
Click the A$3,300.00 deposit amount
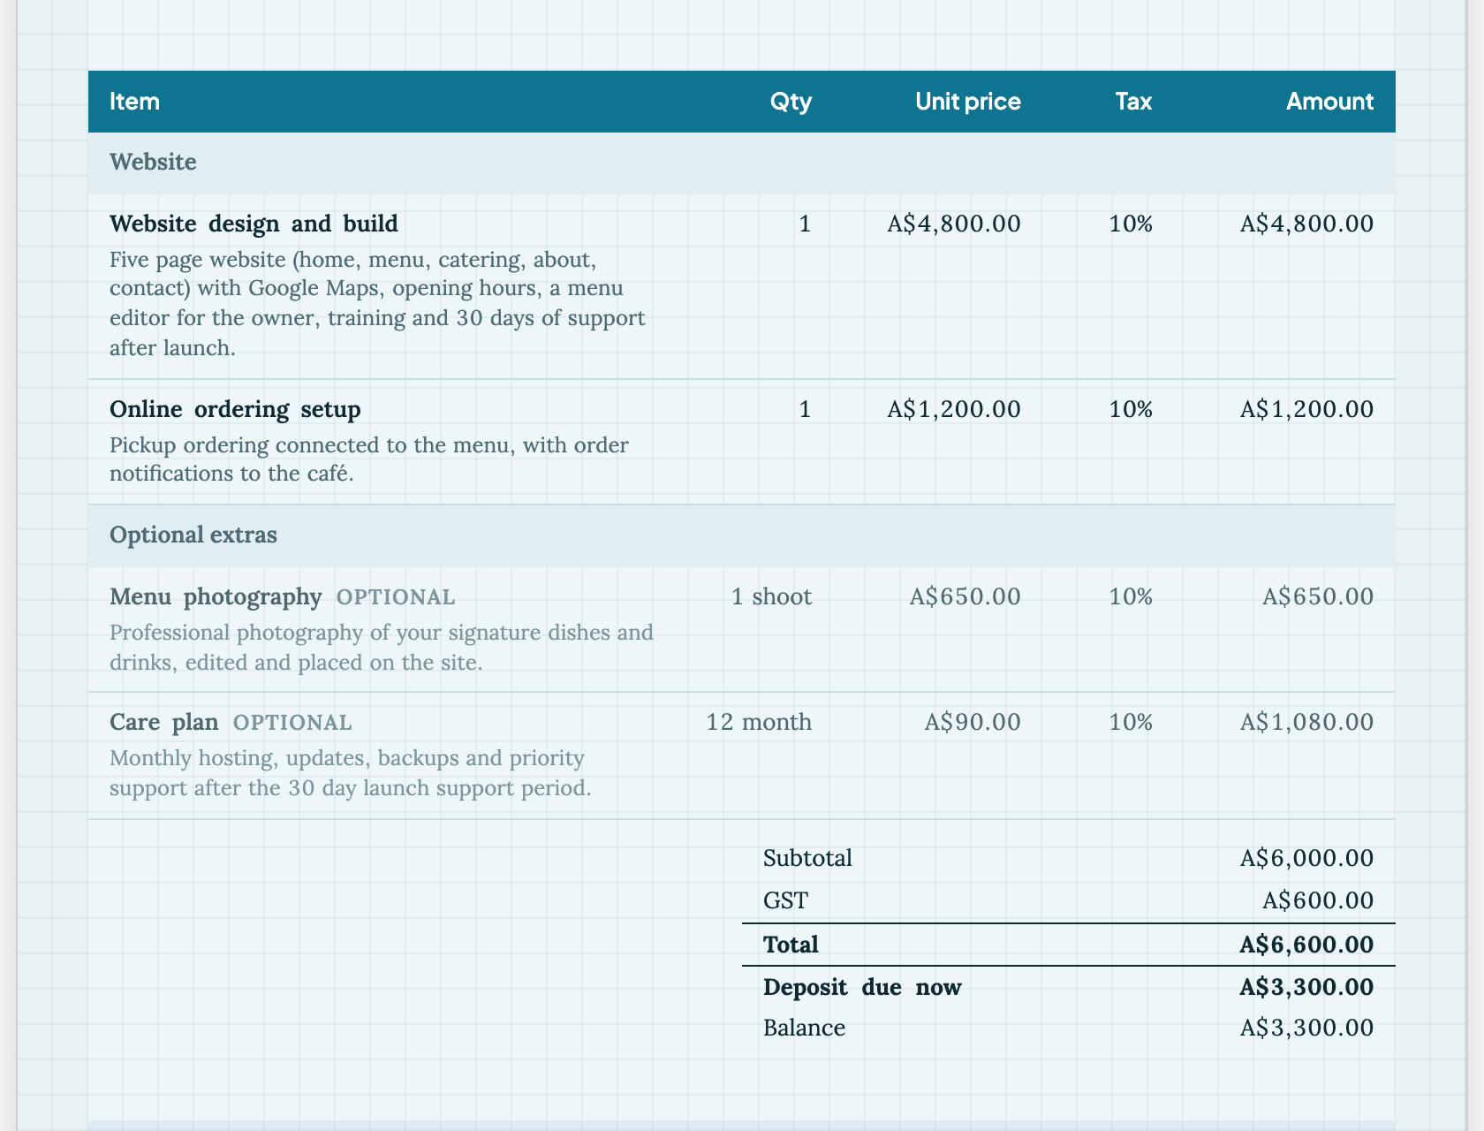click(x=1306, y=987)
